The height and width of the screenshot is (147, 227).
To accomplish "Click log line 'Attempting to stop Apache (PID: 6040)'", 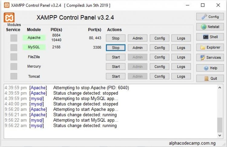I will coord(91,88).
